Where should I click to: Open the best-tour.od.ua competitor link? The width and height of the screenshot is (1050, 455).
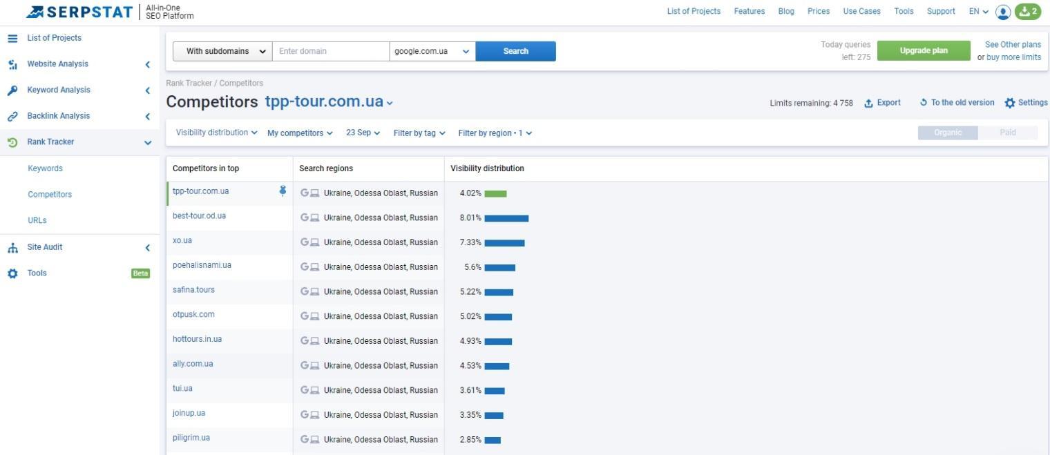coord(199,216)
